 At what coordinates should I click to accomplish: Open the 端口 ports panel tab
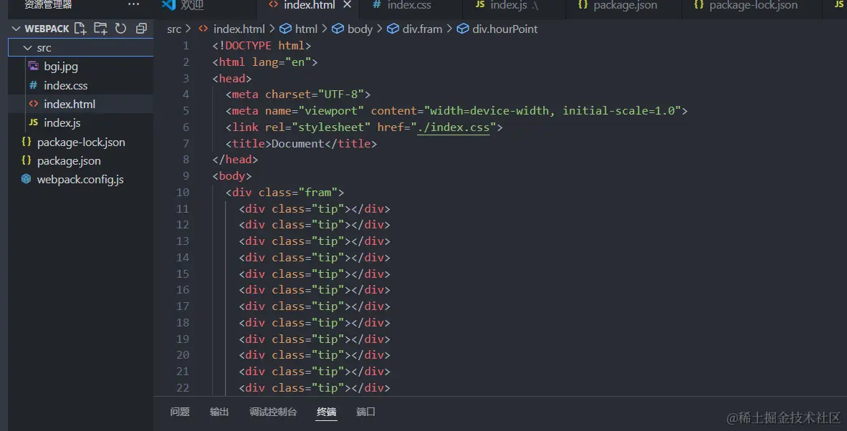pos(365,412)
